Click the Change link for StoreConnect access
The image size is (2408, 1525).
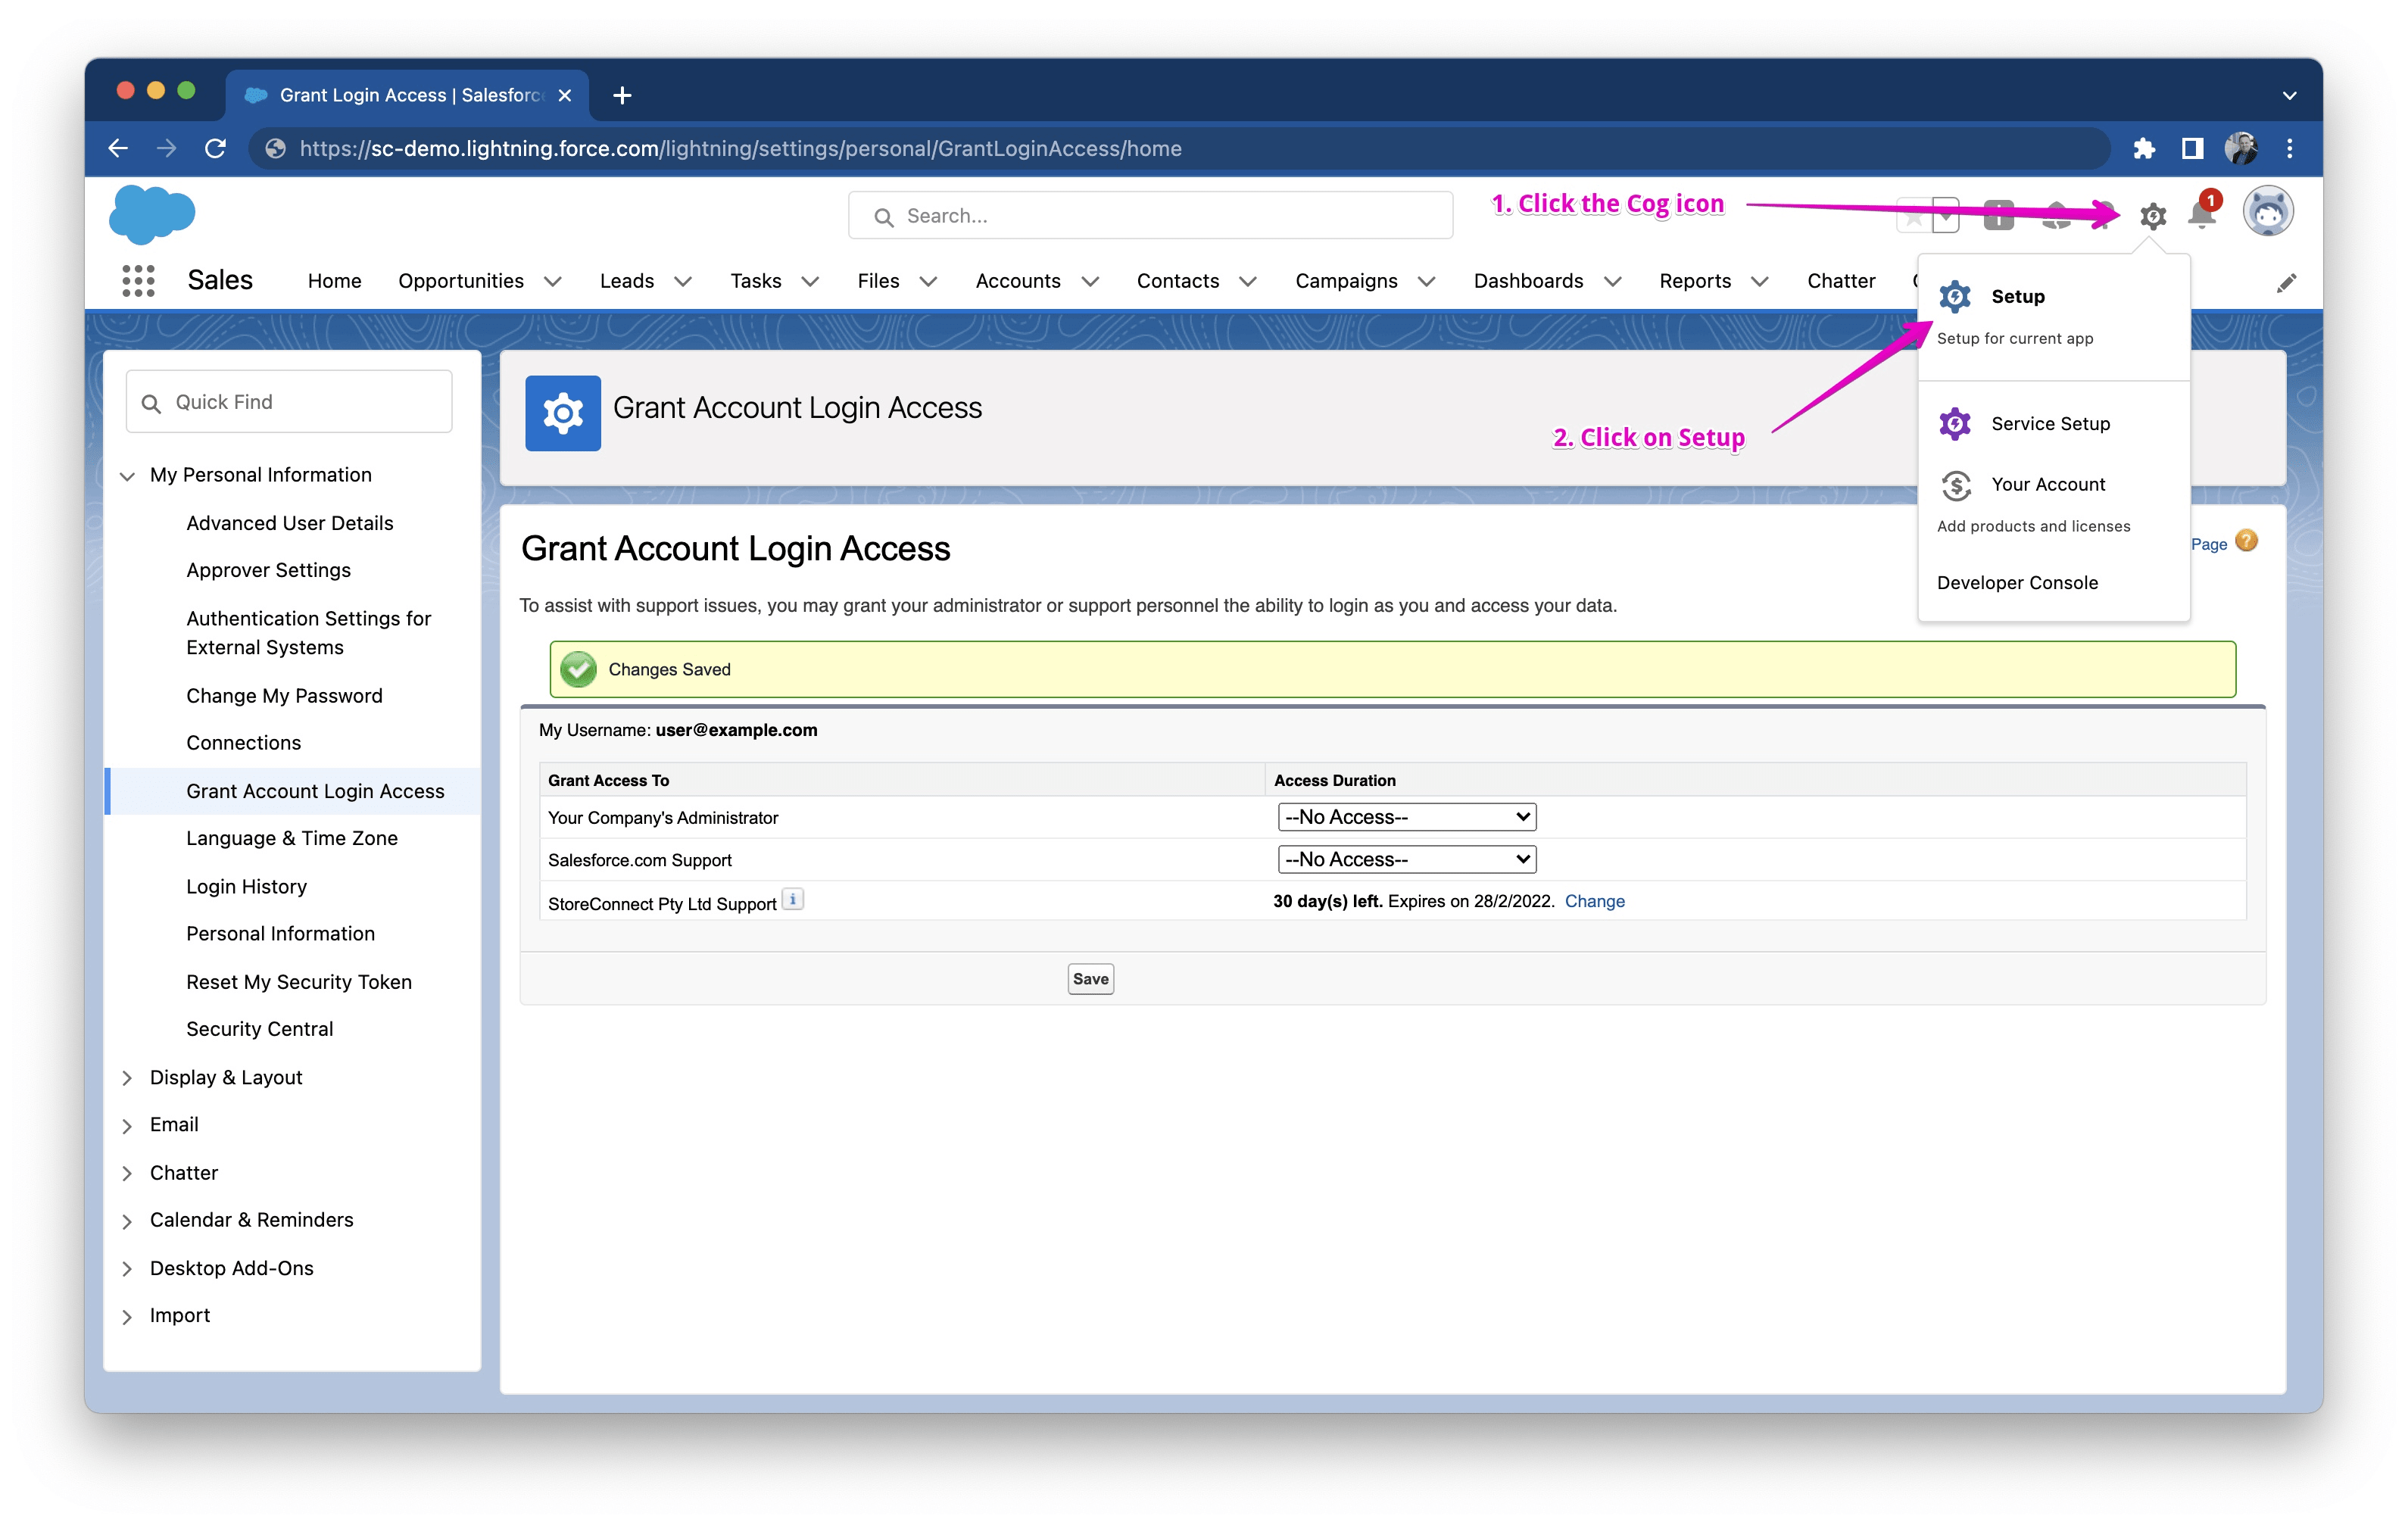click(x=1594, y=901)
